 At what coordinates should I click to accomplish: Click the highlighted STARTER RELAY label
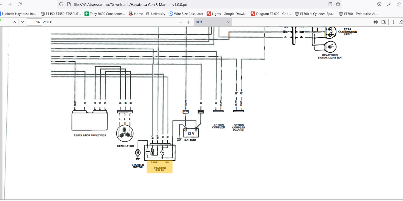tap(160, 169)
